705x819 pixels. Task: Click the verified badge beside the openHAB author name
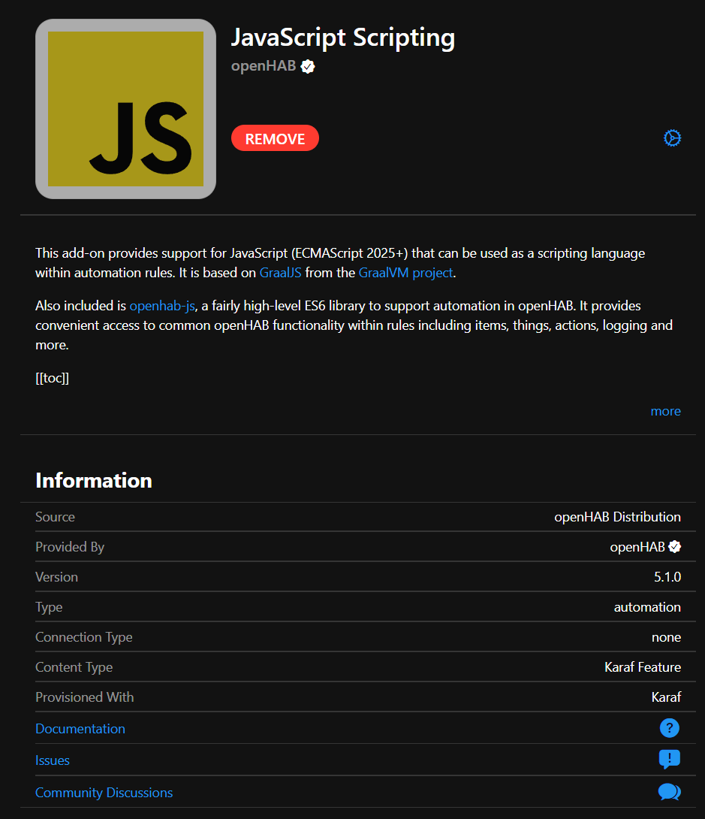(308, 66)
